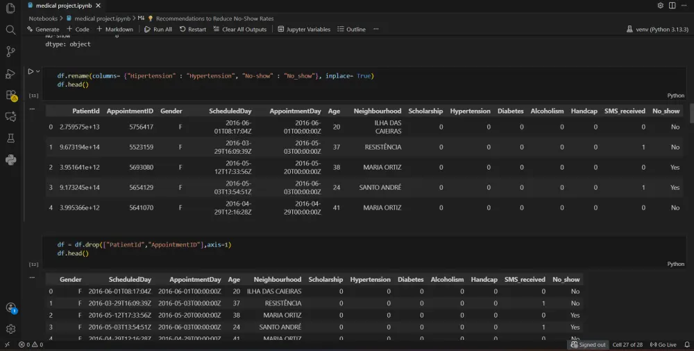Click Go Live in the status bar

coord(663,345)
